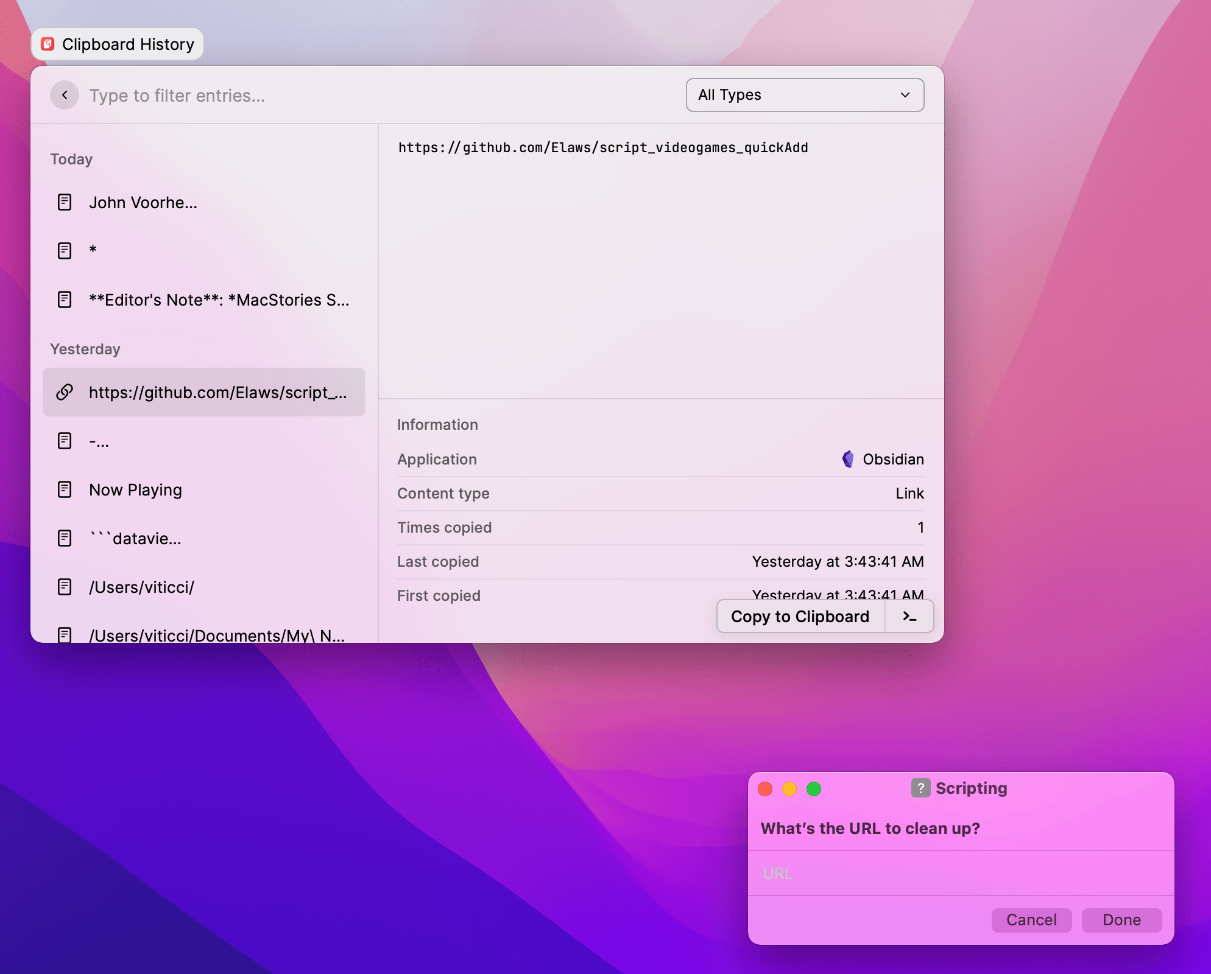Click the Clipboard History title label

point(128,44)
